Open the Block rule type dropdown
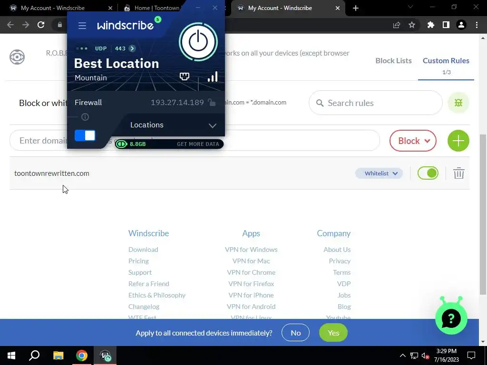This screenshot has width=487, height=365. 413,141
